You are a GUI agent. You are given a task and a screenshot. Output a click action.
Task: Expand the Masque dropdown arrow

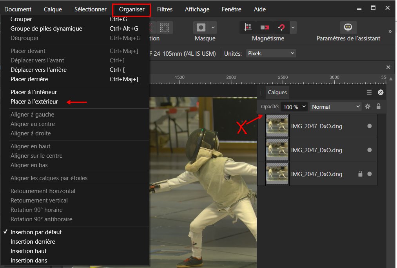[213, 27]
